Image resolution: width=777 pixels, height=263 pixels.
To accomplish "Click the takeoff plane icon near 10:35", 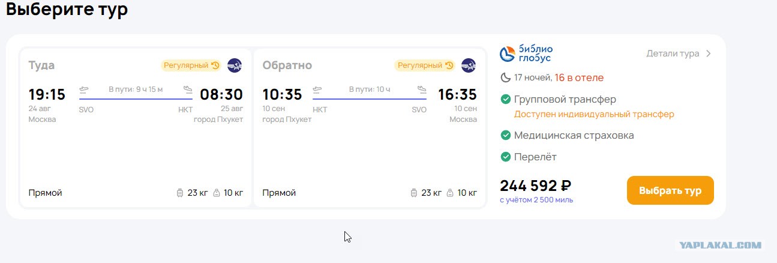I will coord(318,89).
